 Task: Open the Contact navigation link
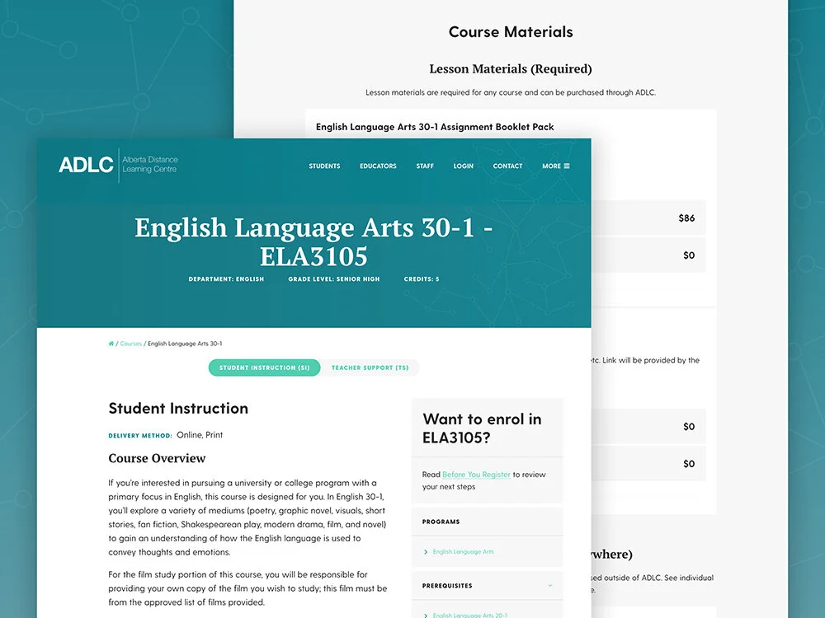507,166
